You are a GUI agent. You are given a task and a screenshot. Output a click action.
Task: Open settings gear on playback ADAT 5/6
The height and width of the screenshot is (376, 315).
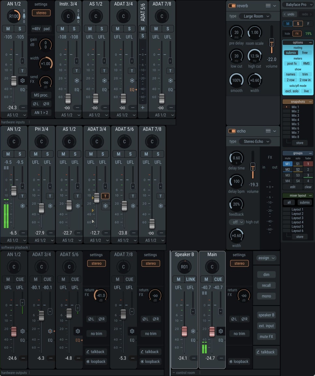pyautogui.click(x=133, y=206)
